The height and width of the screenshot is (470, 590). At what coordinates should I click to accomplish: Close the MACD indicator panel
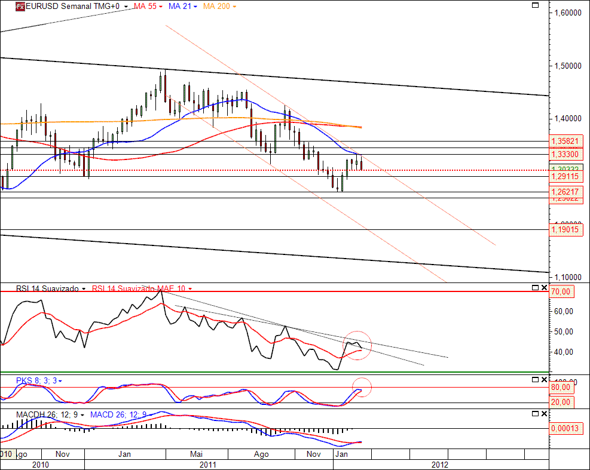544,414
